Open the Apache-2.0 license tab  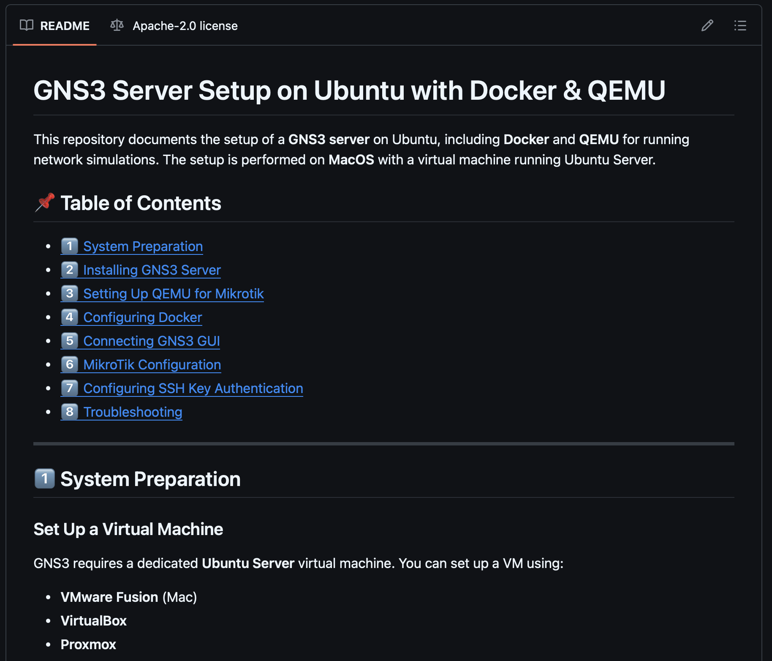click(174, 26)
